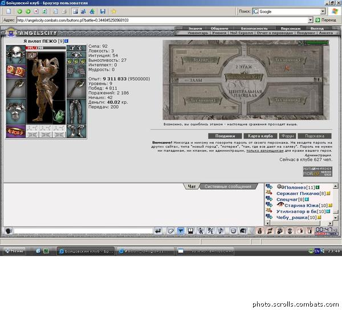Viewport: 342px width, 310px height.
Task: Open the Анкета submenu link
Action: click(326, 33)
